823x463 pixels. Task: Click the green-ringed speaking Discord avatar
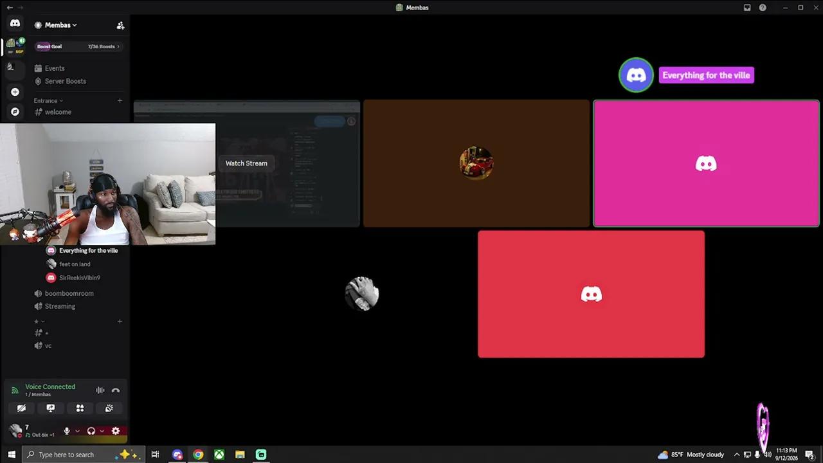click(636, 75)
